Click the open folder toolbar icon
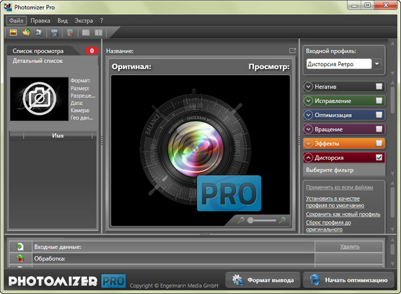The width and height of the screenshot is (401, 294). tap(26, 32)
